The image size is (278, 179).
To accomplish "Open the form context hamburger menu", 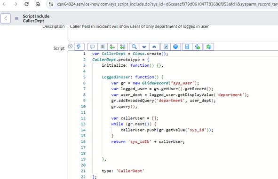I will click(x=16, y=18).
